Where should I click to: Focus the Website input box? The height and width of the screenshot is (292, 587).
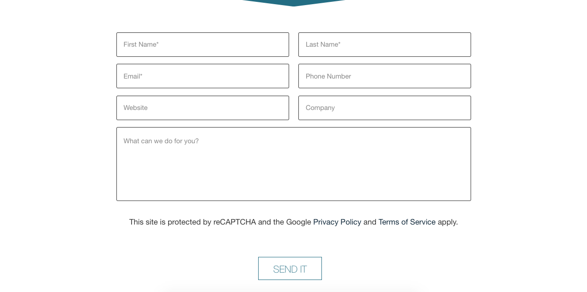[202, 108]
